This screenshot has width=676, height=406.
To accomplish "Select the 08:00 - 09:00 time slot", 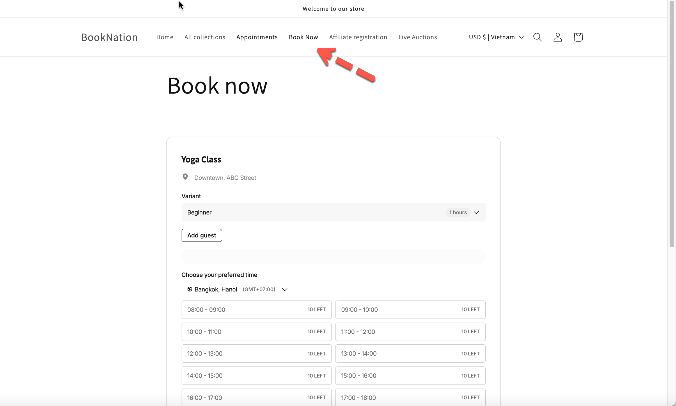I will pyautogui.click(x=256, y=310).
